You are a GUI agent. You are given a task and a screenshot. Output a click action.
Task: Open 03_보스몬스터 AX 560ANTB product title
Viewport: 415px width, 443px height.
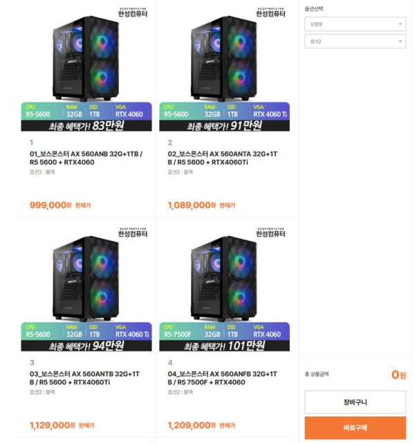[x=84, y=378]
